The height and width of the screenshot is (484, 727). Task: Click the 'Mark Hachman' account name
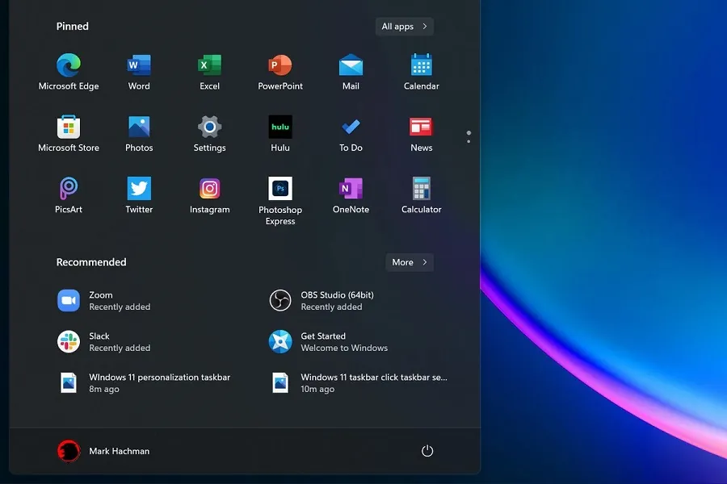tap(120, 451)
